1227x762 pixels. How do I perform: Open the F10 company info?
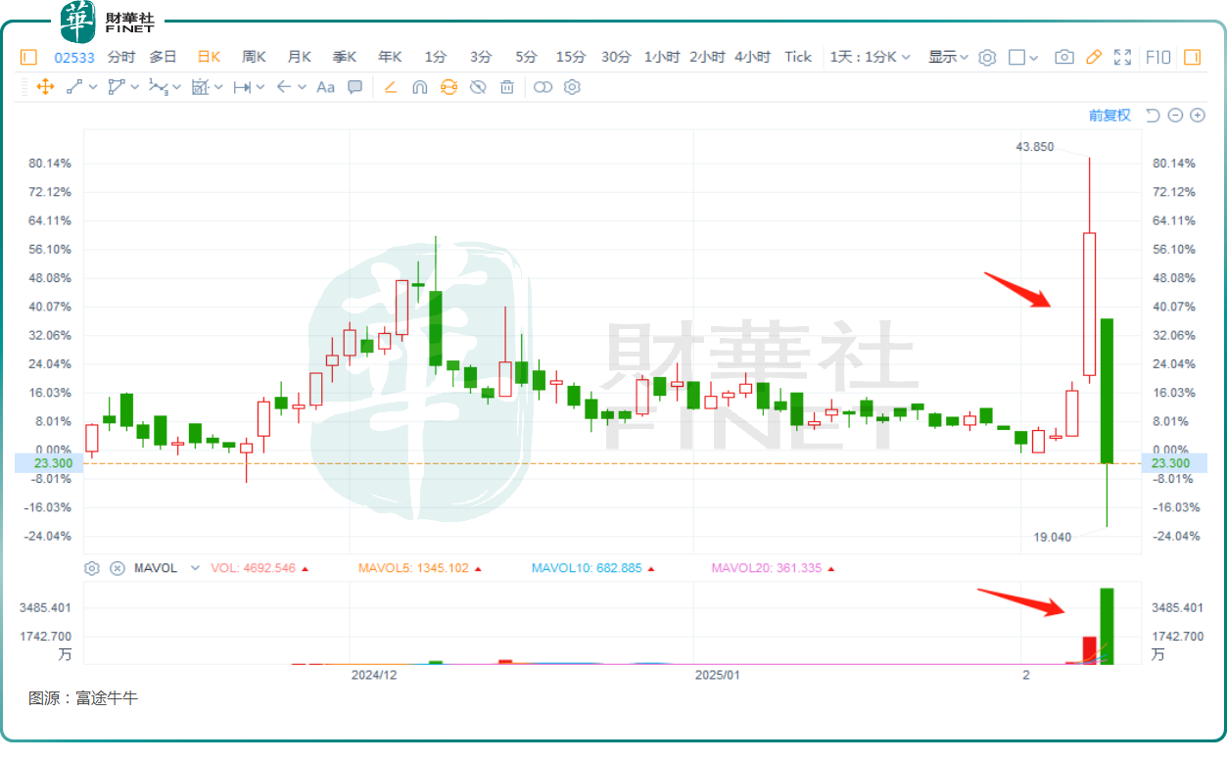pyautogui.click(x=1158, y=57)
